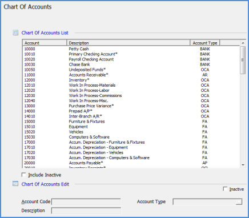Select the Furniture & Fixtures row

click(x=131, y=122)
